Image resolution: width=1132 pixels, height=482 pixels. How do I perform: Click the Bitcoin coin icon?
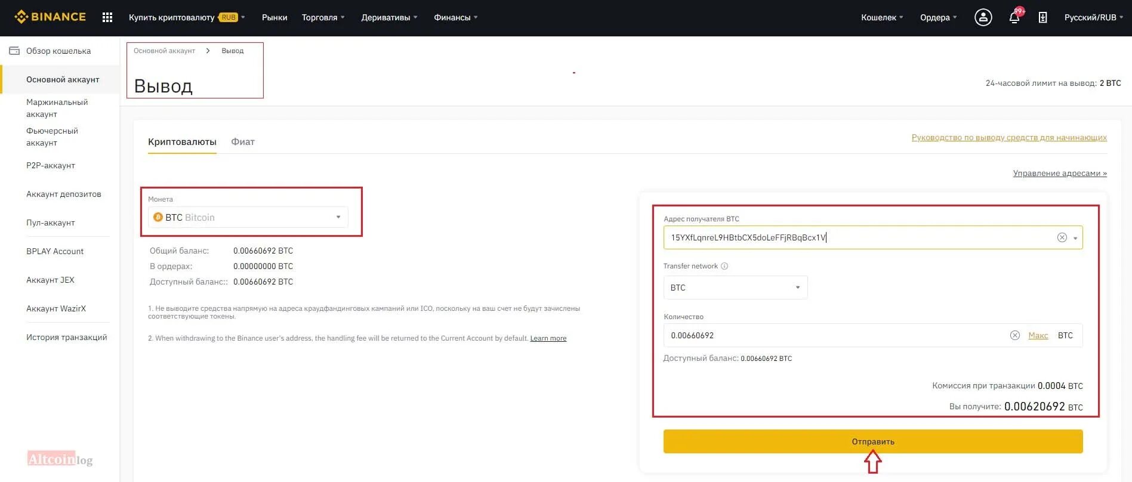tap(158, 217)
